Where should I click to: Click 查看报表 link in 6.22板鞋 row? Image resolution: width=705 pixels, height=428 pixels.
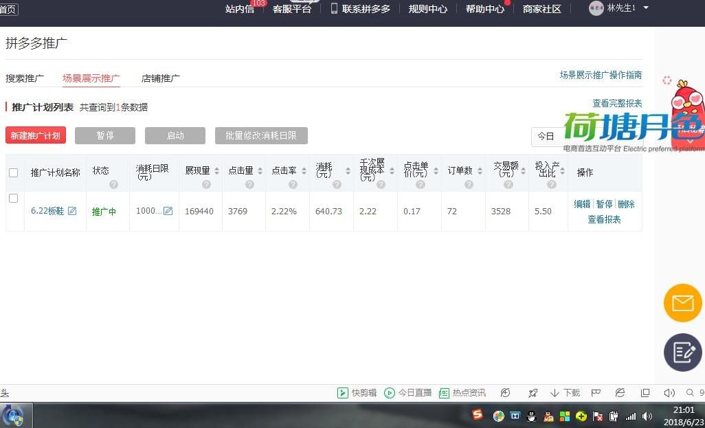[x=604, y=219]
